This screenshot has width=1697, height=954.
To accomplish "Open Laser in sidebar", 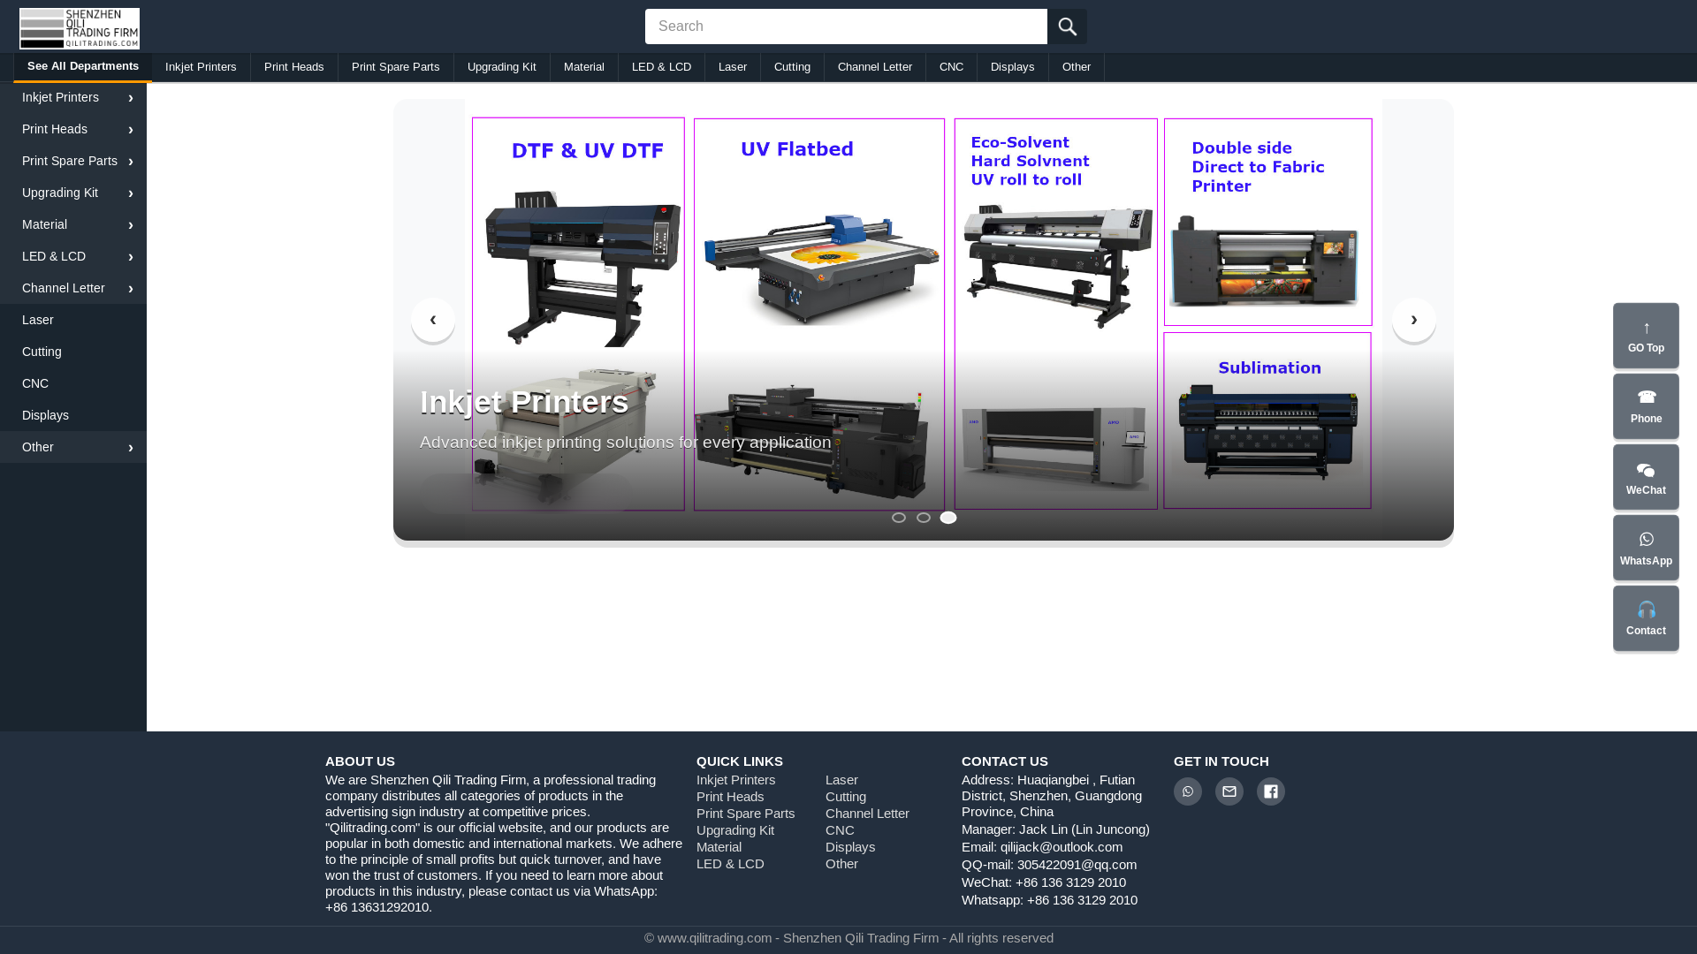I will (73, 320).
